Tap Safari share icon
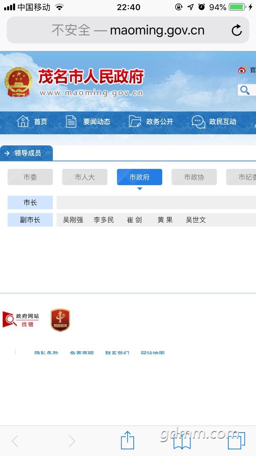Viewport: 256px width, 456px height. point(127,441)
